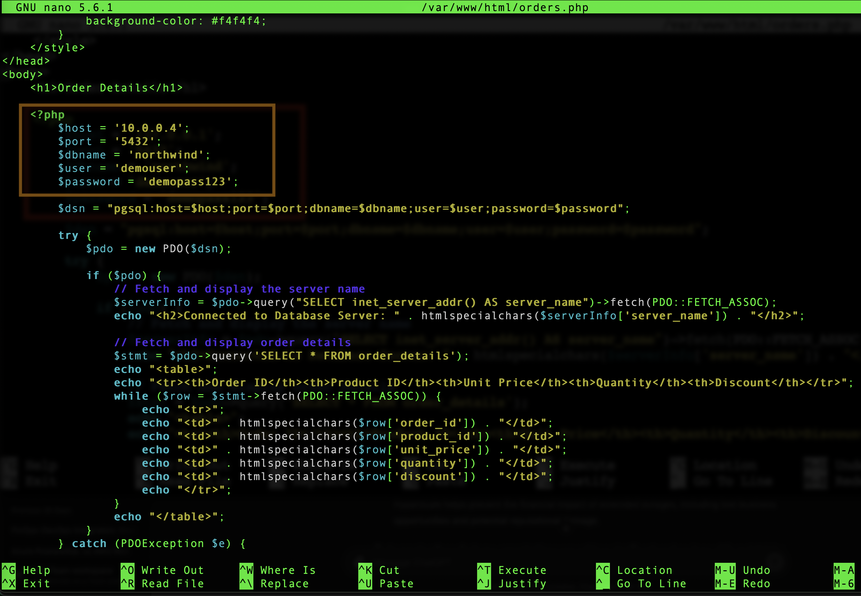Place cursor on the '10.0.0.4' host value
861x596 pixels.
[149, 128]
